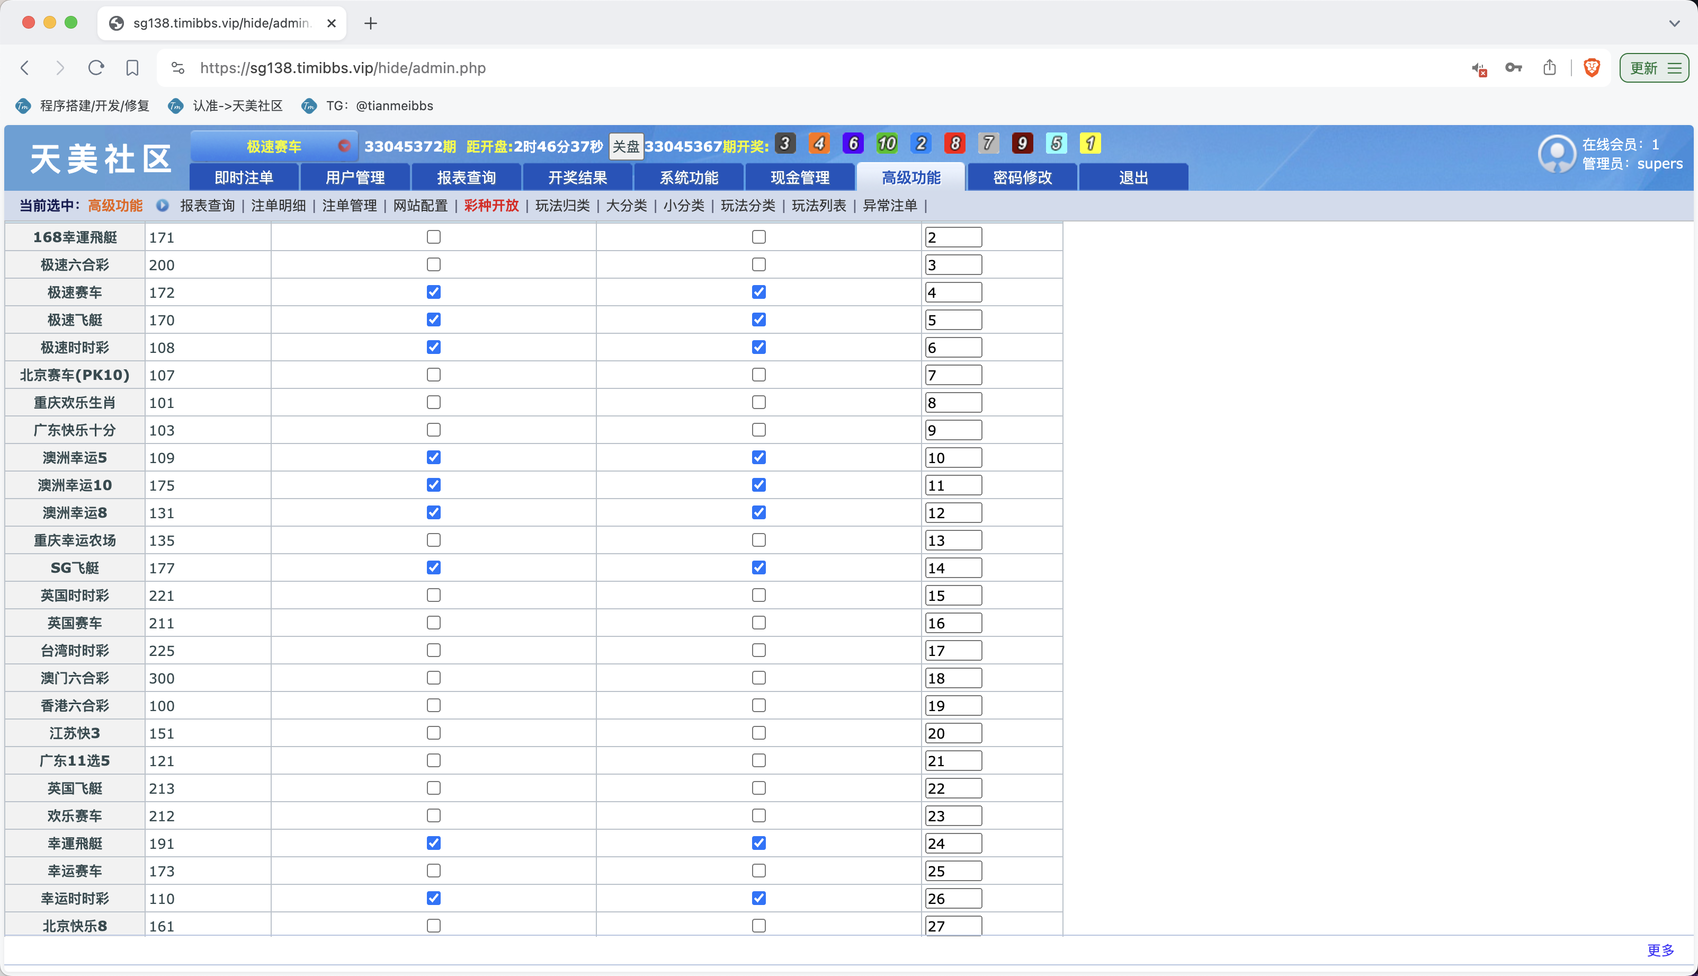Screen dimensions: 1698x976
Task: Click the browser reload icon
Action: (96, 68)
